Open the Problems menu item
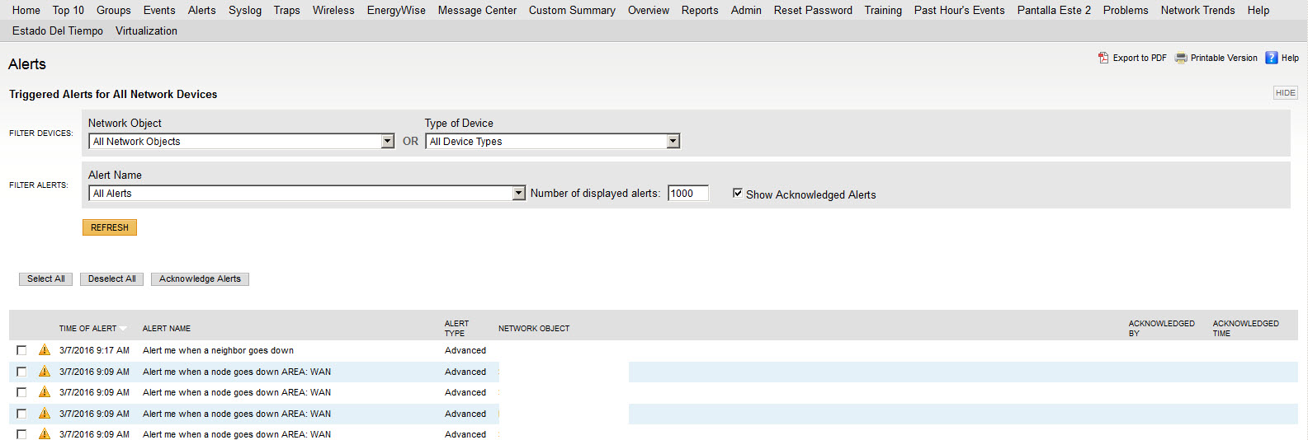 (1126, 10)
